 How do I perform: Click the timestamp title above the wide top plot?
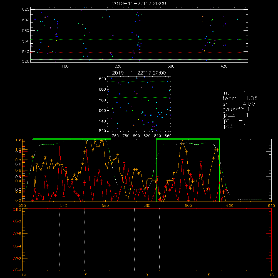139,3
